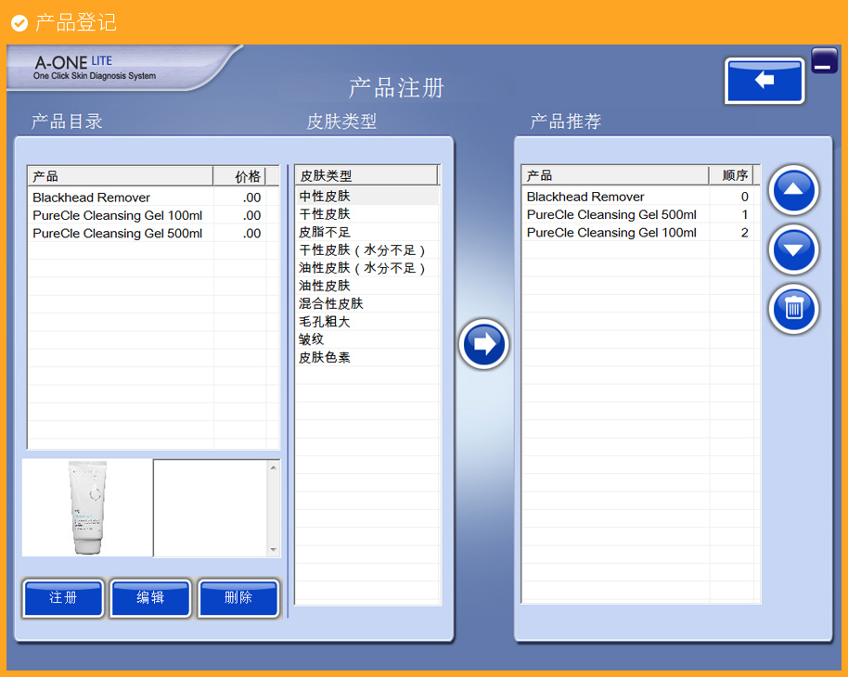Select skin type 油性皮肤
848x677 pixels.
366,286
